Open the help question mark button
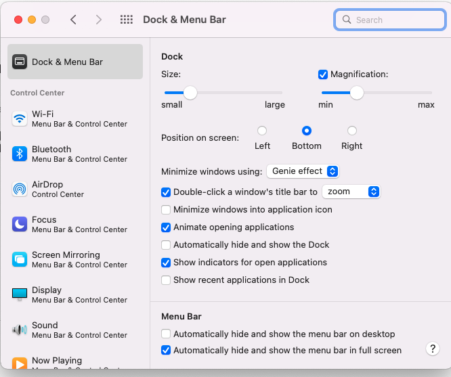 (x=433, y=349)
